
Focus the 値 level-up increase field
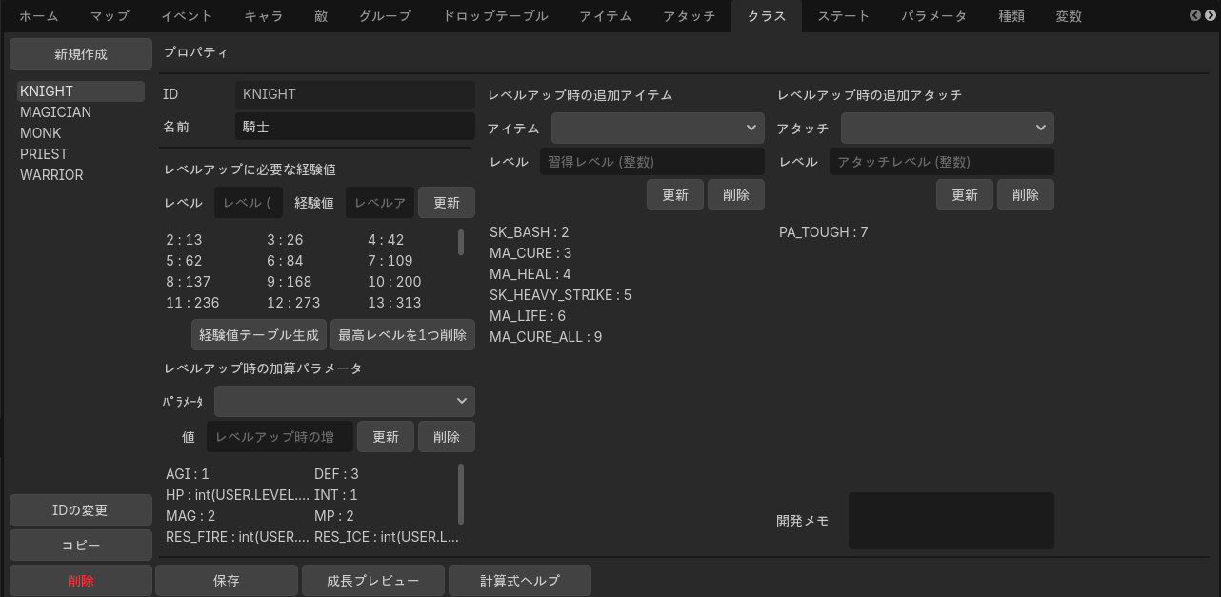coord(280,437)
